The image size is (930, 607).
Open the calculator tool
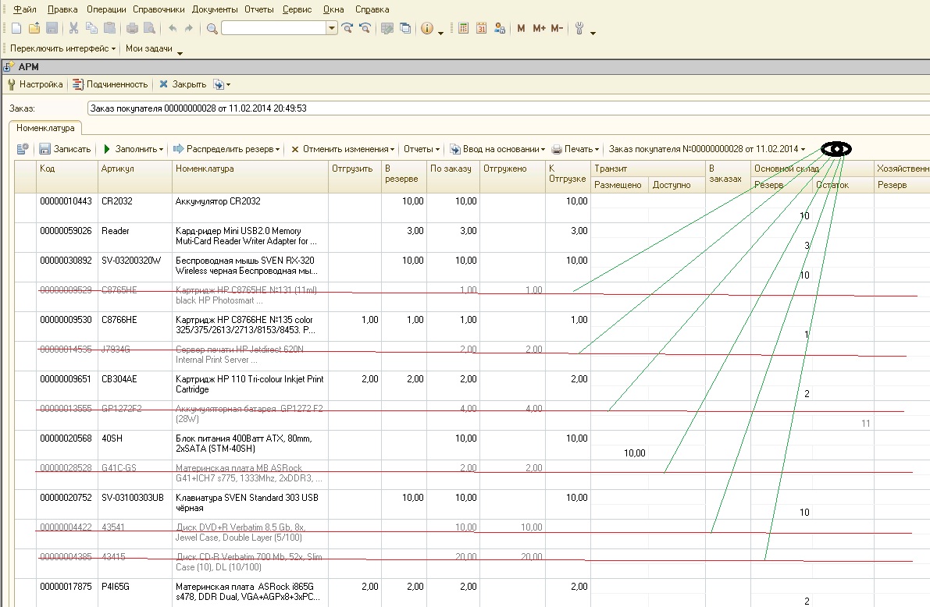(x=463, y=29)
